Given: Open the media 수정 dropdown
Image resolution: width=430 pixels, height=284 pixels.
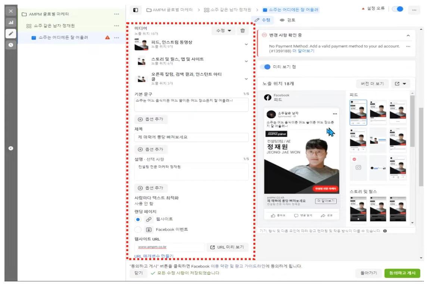Looking at the screenshot, I should [x=223, y=31].
